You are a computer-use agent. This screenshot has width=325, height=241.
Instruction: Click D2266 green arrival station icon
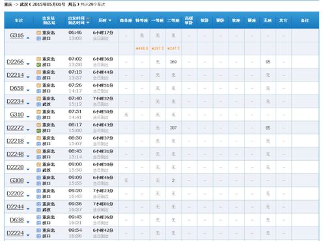pyautogui.click(x=38, y=64)
